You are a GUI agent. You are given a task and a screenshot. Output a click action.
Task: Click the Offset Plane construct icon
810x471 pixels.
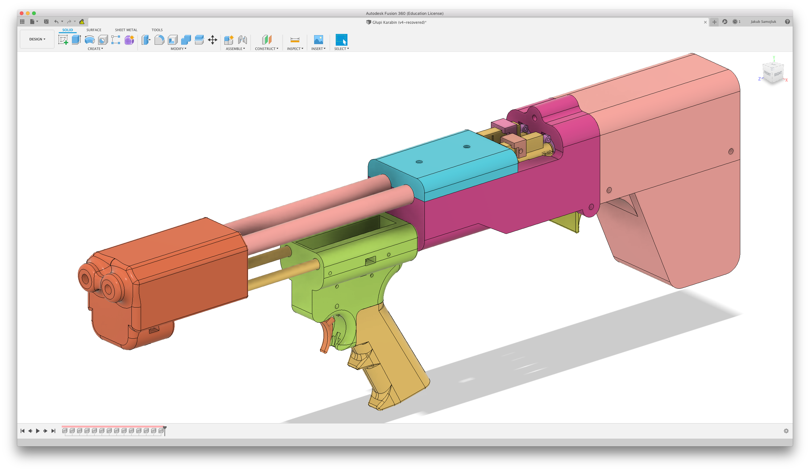[x=267, y=40]
